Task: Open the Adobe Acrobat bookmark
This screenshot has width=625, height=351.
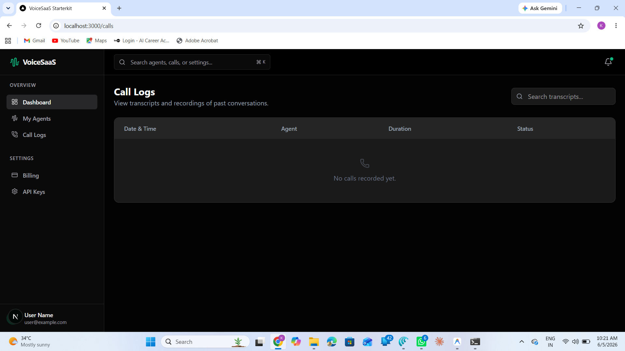Action: pos(197,41)
